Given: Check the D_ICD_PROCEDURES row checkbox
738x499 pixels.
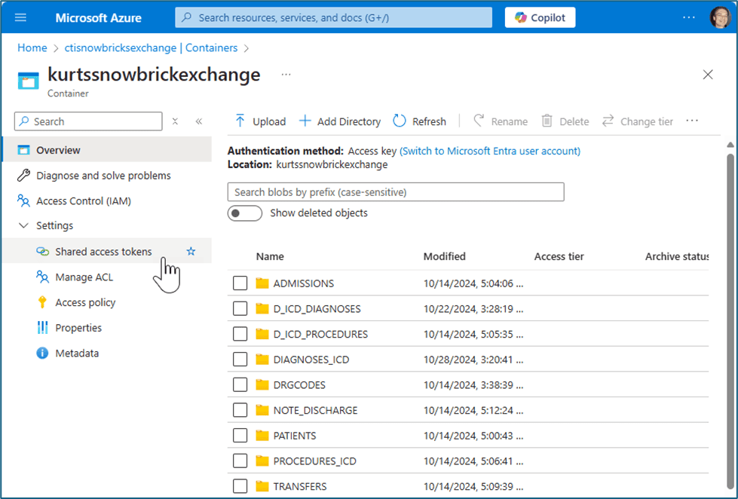Looking at the screenshot, I should [x=240, y=334].
